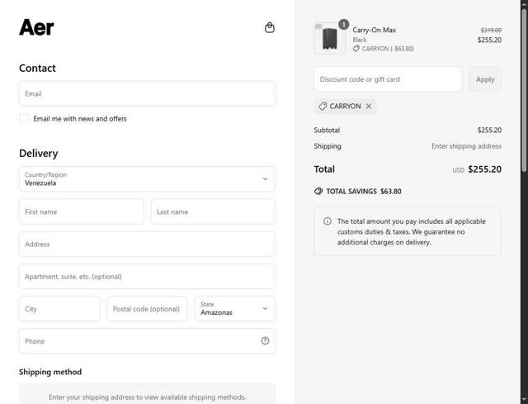Remove the CARRYON discount code
This screenshot has width=528, height=404.
click(369, 107)
